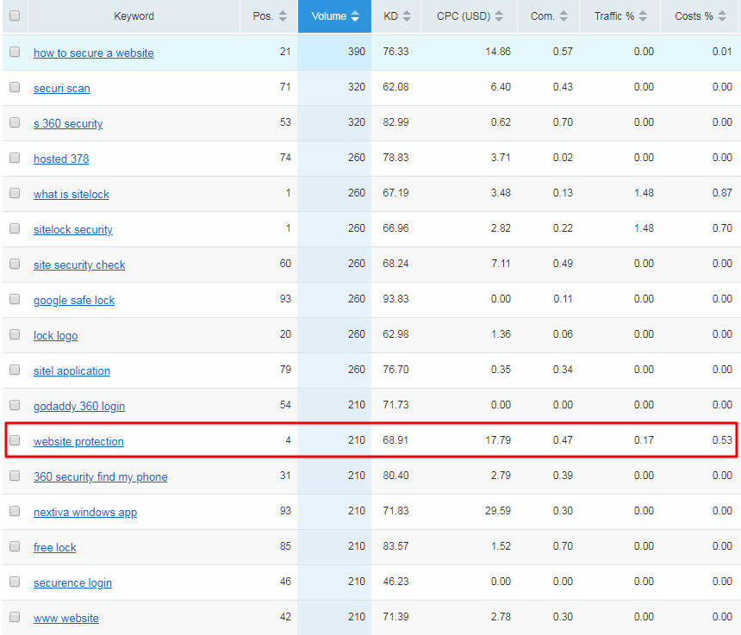The height and width of the screenshot is (635, 741).
Task: Open the keyword link 'godaddy 360 login'
Action: (x=78, y=405)
